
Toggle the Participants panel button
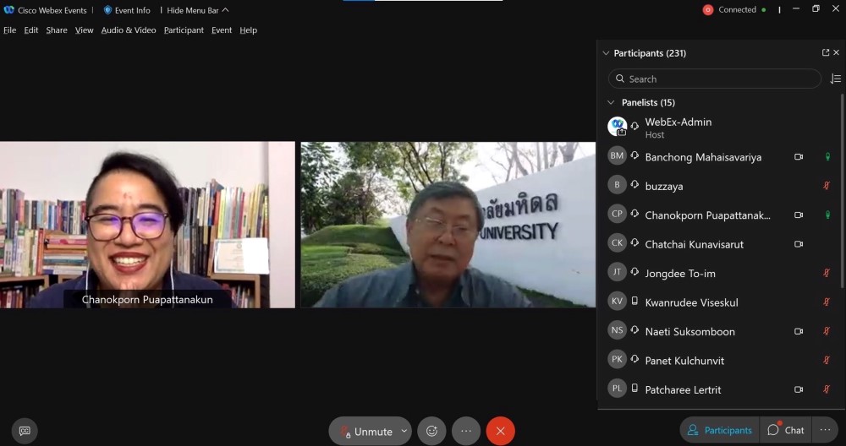(719, 430)
